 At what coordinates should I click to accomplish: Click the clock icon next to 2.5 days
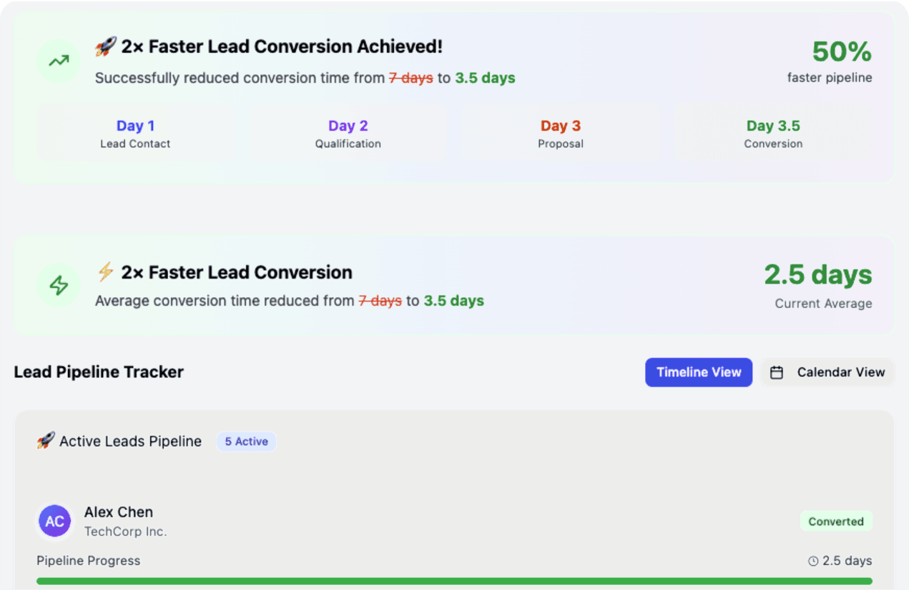click(x=812, y=561)
